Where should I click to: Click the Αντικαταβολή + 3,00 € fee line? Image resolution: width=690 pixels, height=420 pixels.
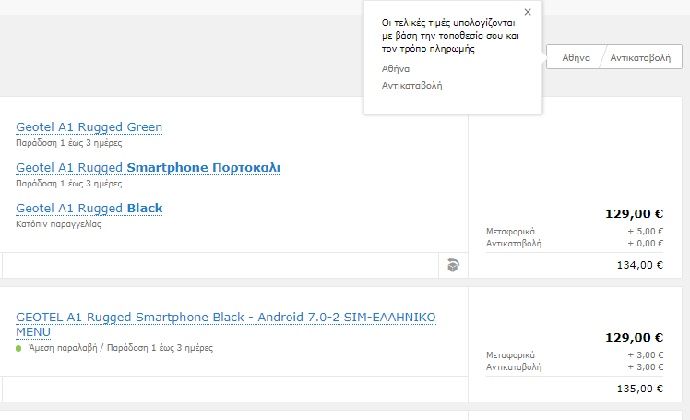coord(574,367)
